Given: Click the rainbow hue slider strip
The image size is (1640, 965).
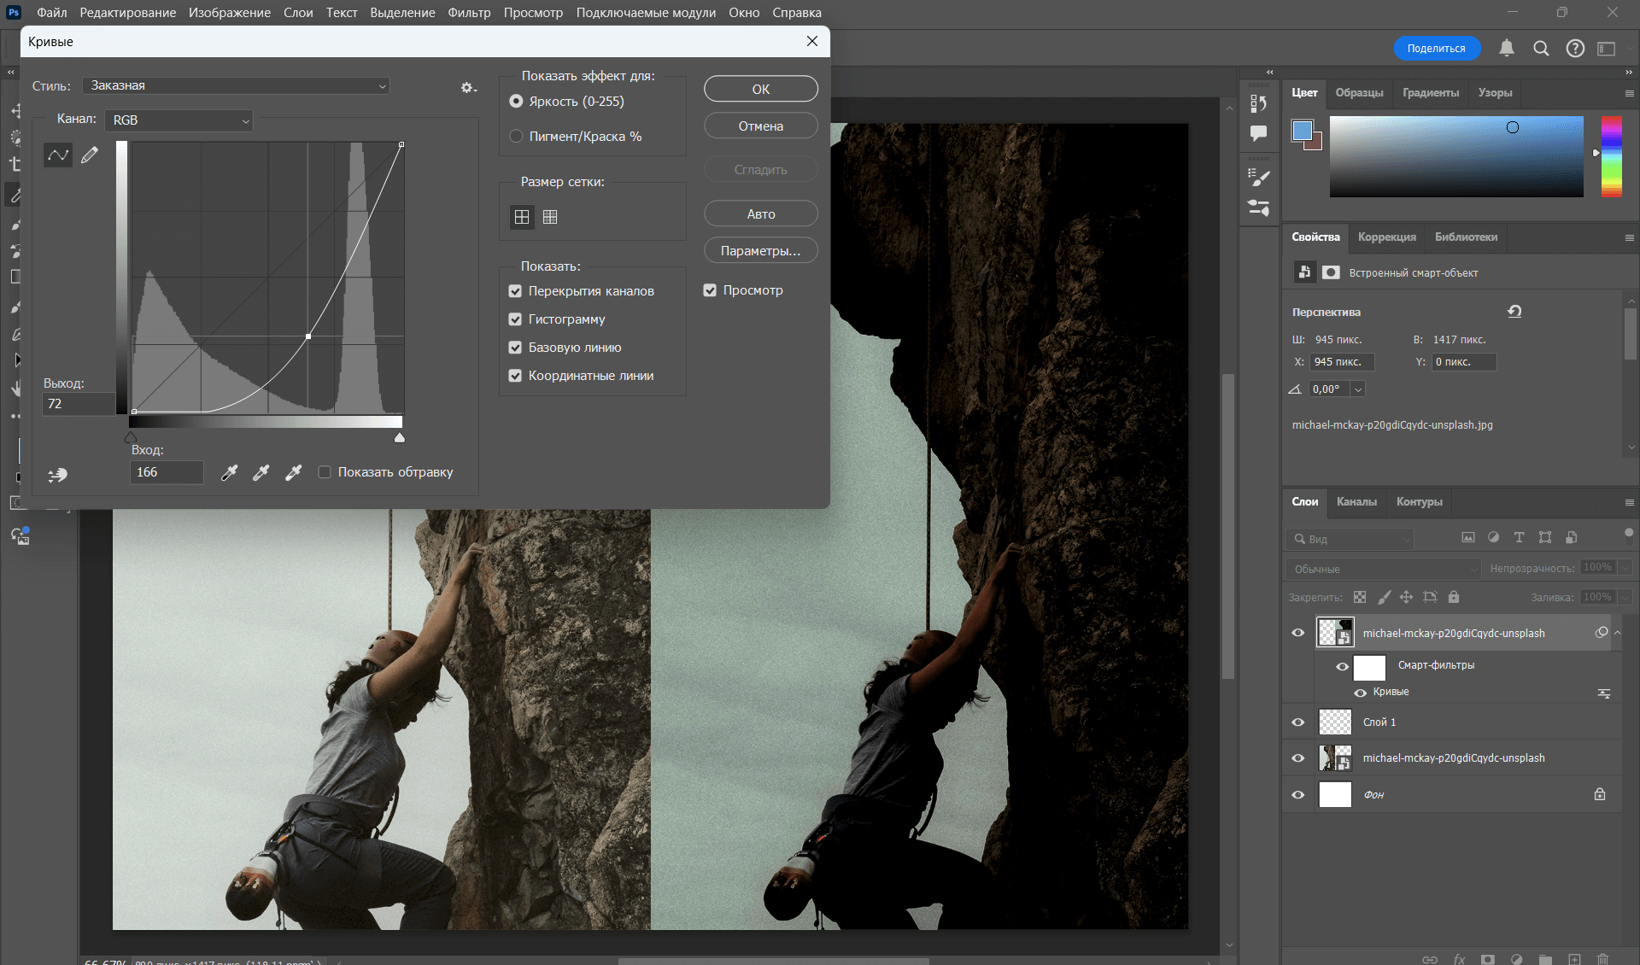Looking at the screenshot, I should 1611,156.
